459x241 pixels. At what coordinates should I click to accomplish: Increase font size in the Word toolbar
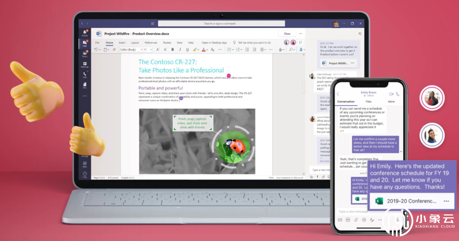point(158,50)
